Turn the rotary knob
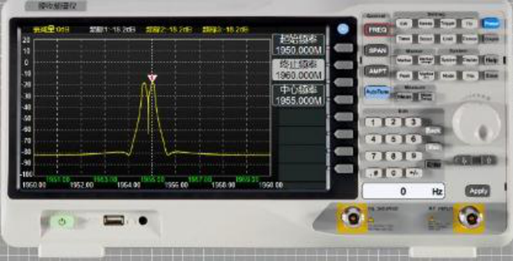This screenshot has height=261, width=513. pyautogui.click(x=477, y=124)
